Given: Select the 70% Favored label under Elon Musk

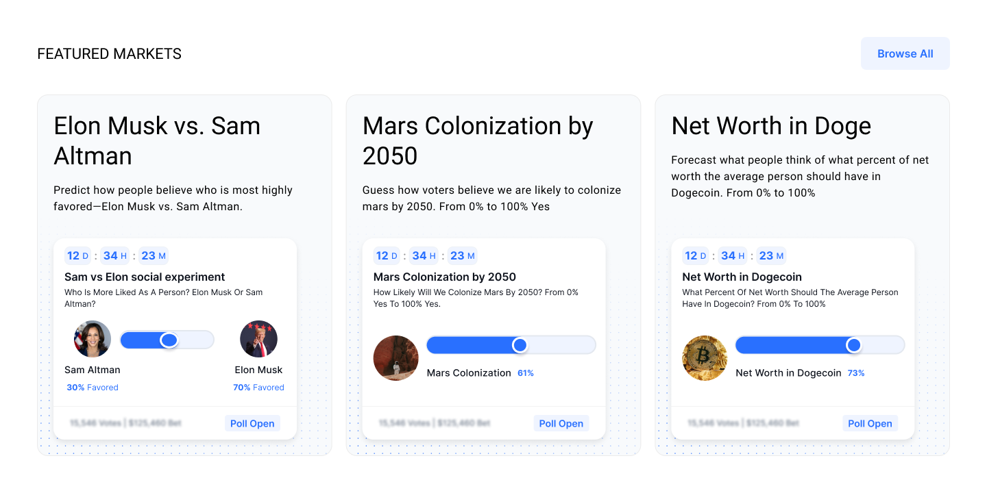Looking at the screenshot, I should pos(258,388).
